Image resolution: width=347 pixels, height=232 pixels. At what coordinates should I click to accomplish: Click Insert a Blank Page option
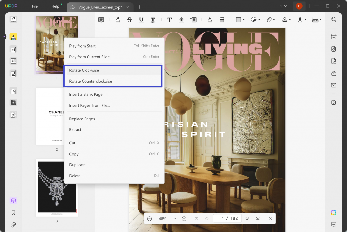point(86,94)
